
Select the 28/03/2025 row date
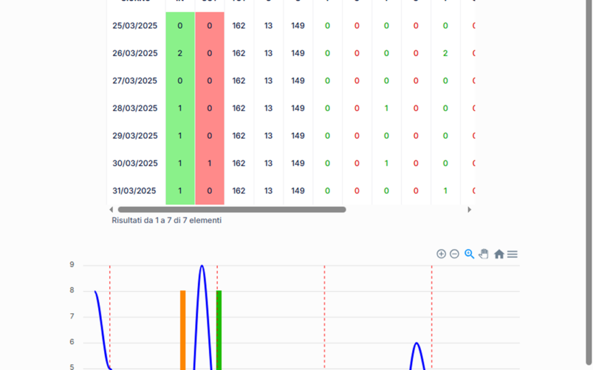click(135, 108)
